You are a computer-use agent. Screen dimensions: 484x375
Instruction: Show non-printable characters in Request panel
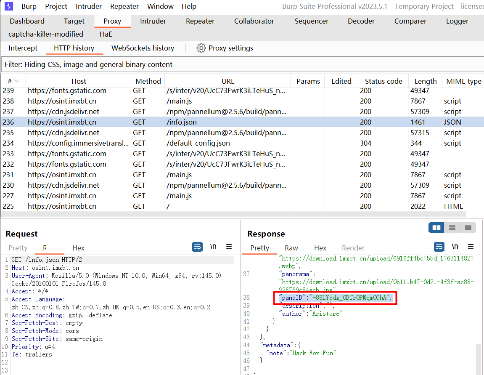click(213, 247)
